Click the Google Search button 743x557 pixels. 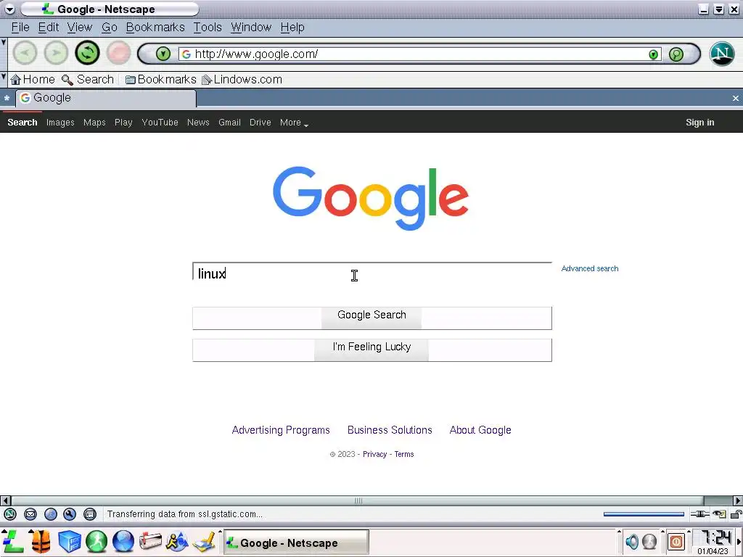(x=372, y=318)
